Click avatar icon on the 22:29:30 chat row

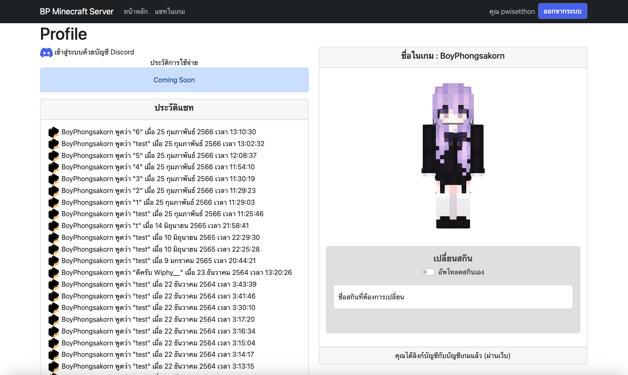[x=54, y=238]
